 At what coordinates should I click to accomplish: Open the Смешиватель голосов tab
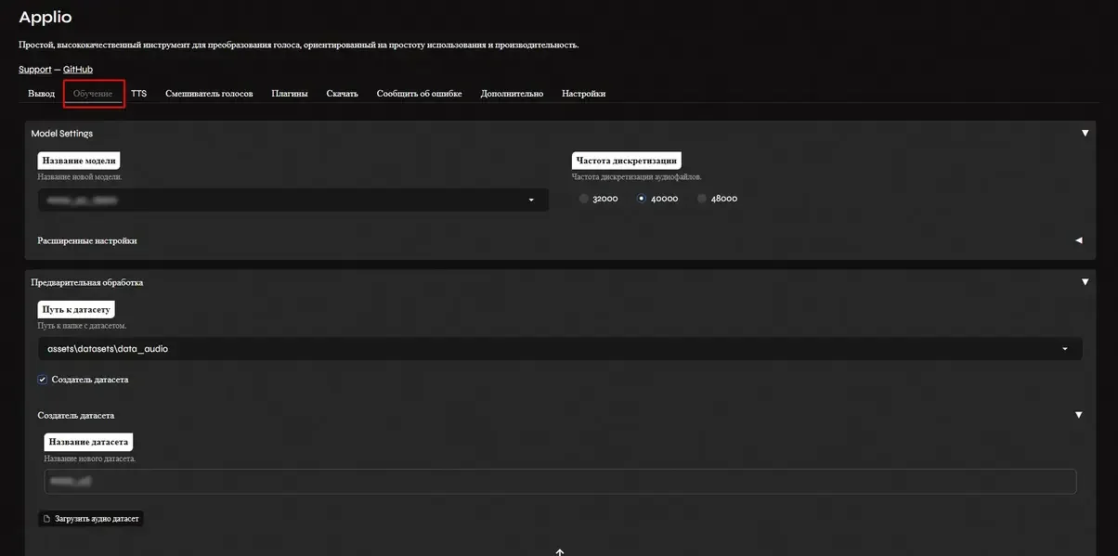coord(209,94)
